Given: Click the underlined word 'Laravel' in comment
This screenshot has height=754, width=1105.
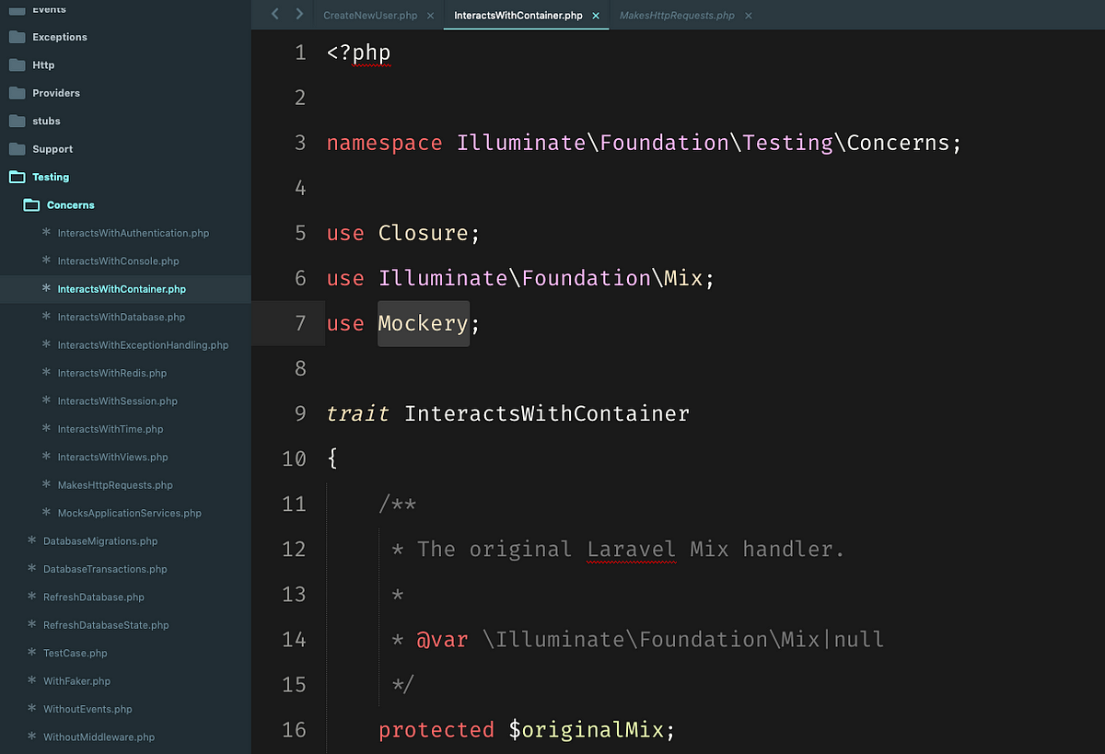Looking at the screenshot, I should coord(632,550).
